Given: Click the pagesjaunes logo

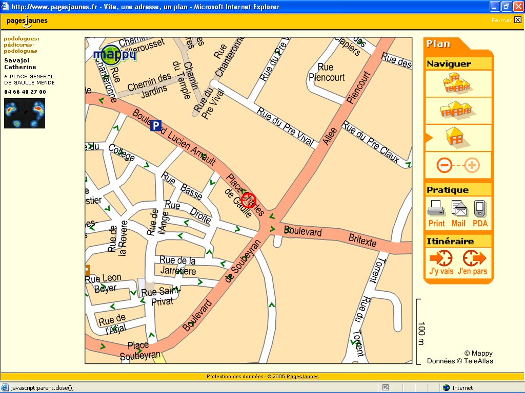Looking at the screenshot, I should point(27,21).
